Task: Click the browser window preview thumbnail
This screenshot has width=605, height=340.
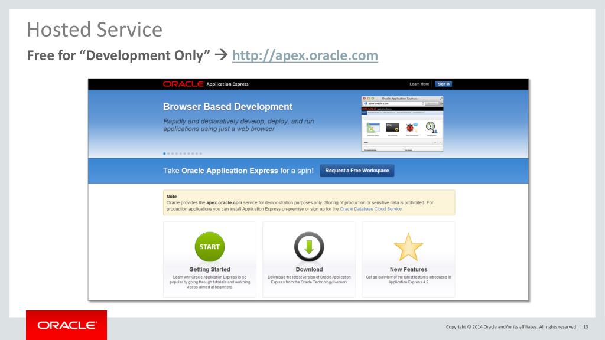Action: (402, 124)
